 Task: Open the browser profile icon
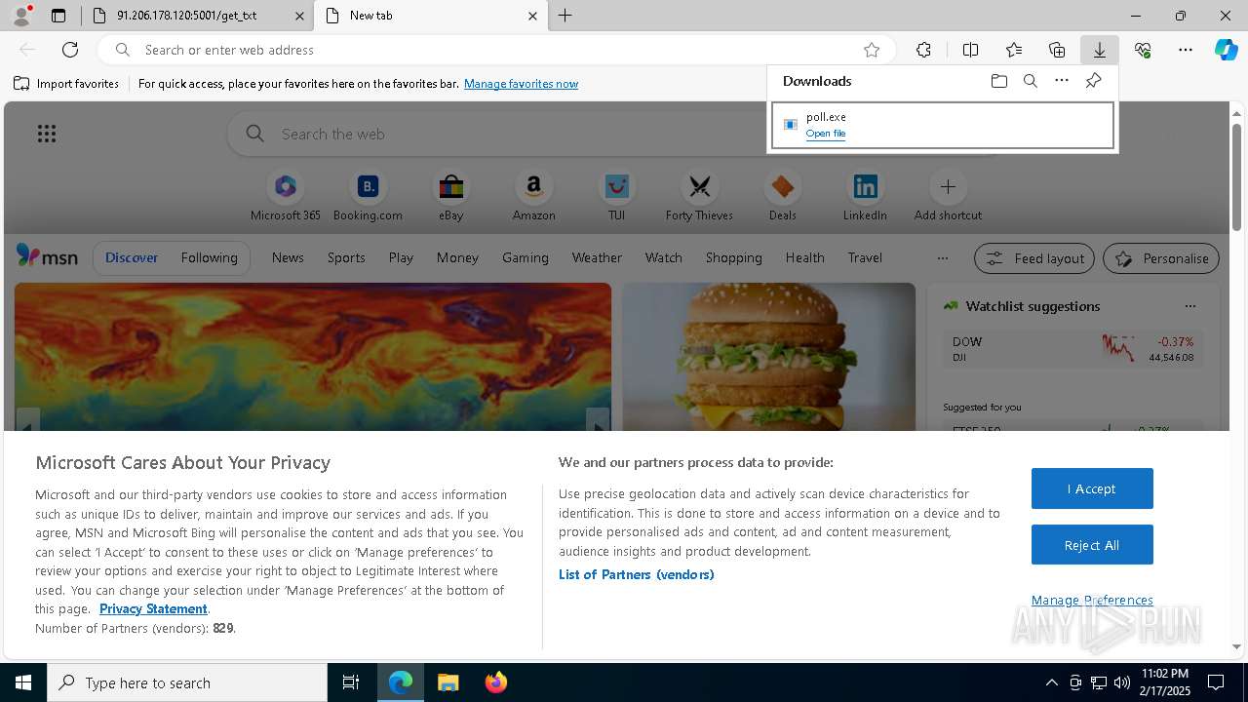pos(21,16)
